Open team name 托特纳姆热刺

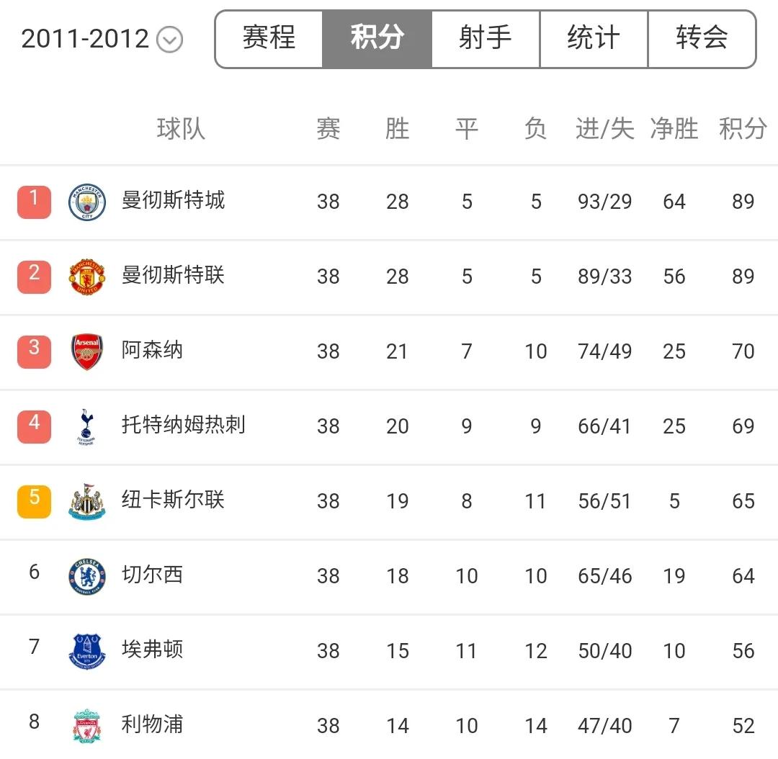pyautogui.click(x=183, y=424)
